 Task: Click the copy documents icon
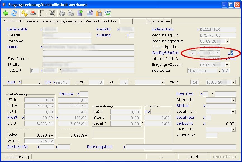90,13
